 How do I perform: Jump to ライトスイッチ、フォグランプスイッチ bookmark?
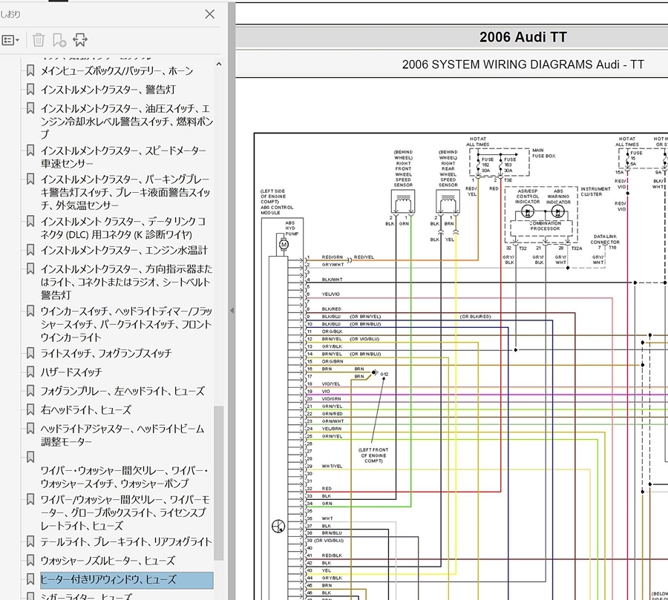pyautogui.click(x=106, y=354)
